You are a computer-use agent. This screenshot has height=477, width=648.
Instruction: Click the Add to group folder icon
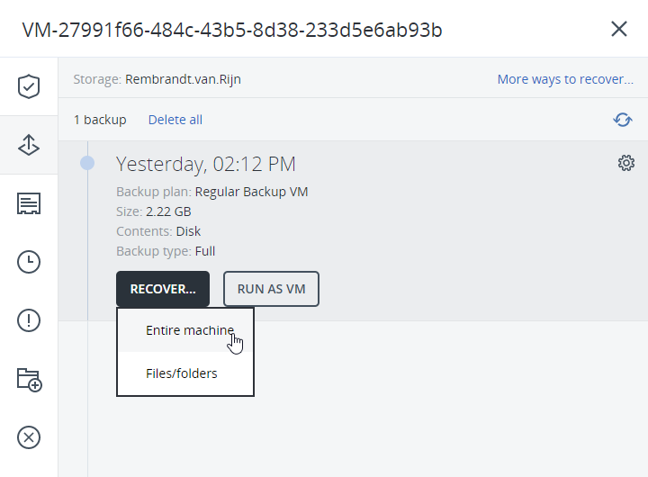30,380
